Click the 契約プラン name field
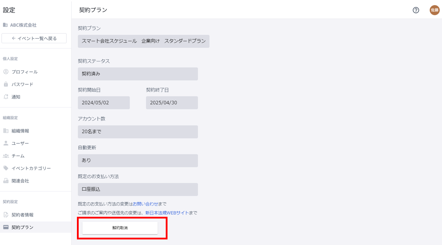Viewport: 442px width, 245px height. tap(144, 41)
